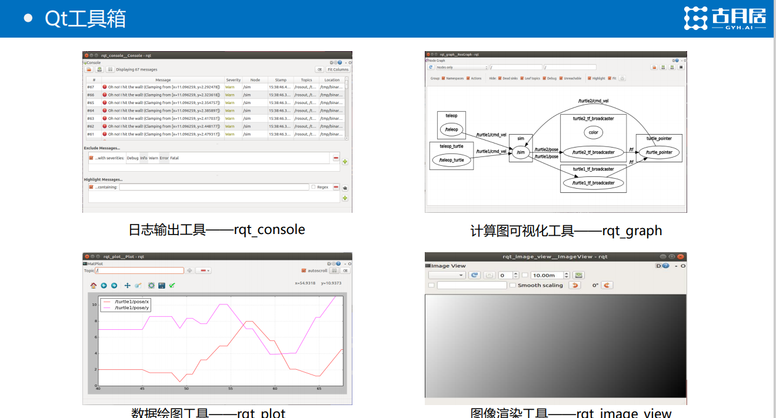Viewport: 776px width, 418px height.
Task: Select message row #67 in console
Action: tap(215, 87)
